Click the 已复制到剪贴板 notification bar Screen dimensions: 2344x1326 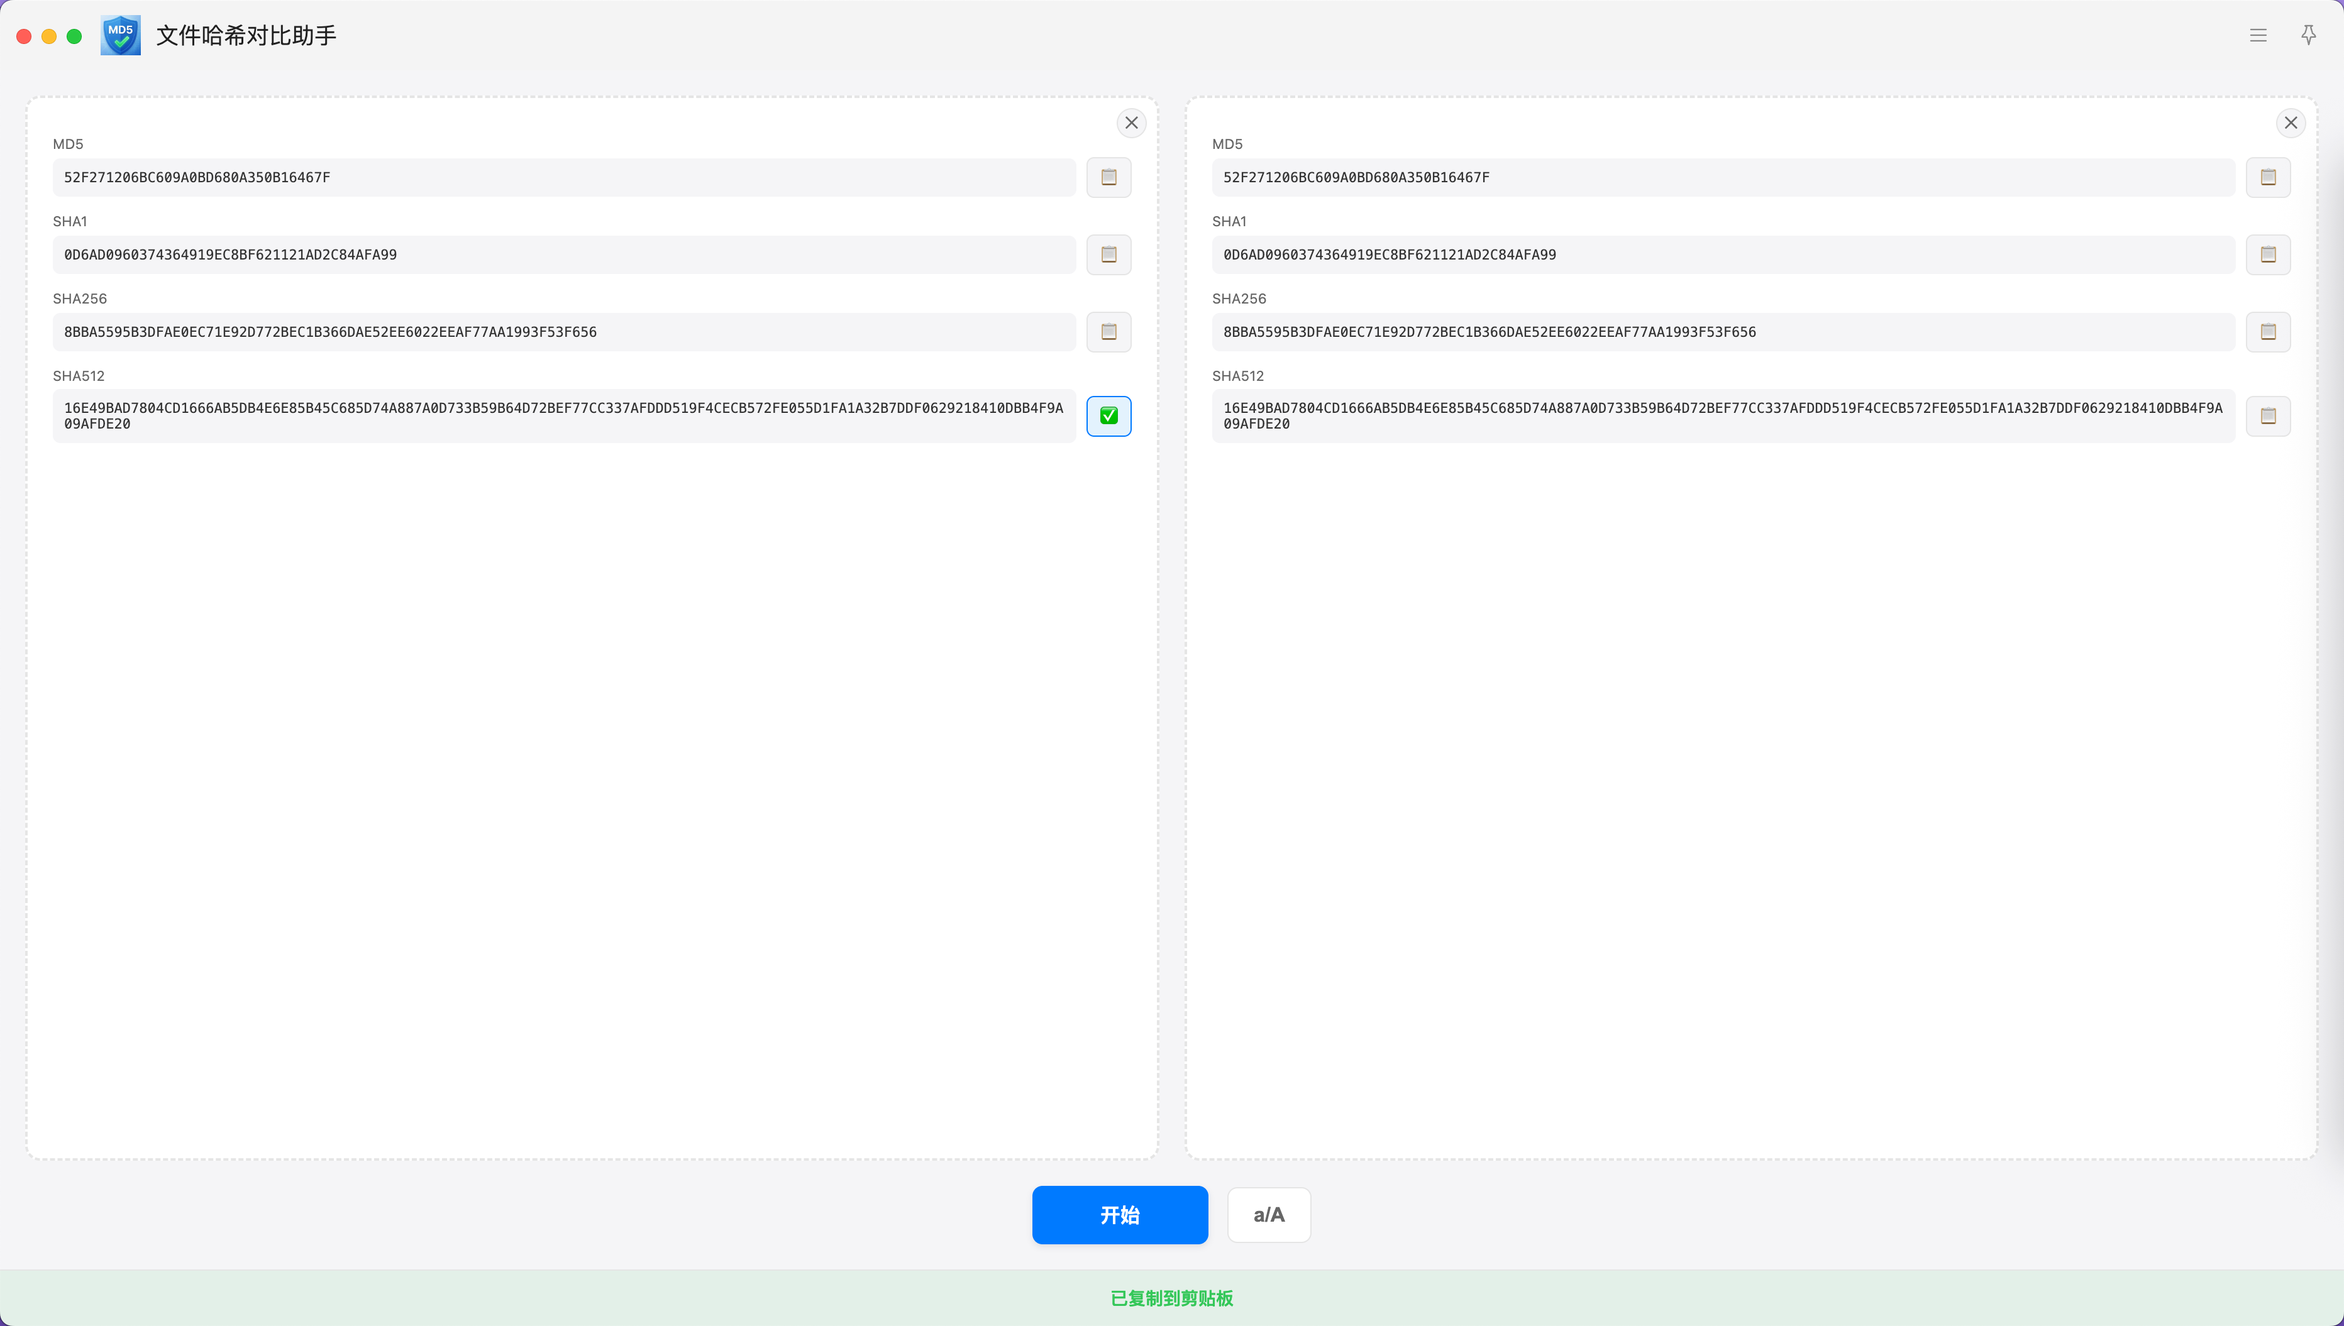coord(1171,1298)
